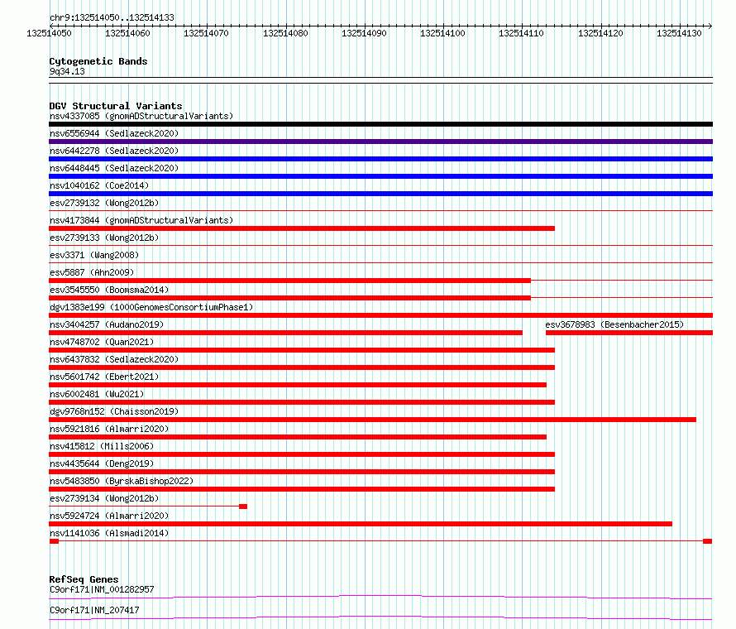Click the red esv3678983 variant bar

(629, 333)
